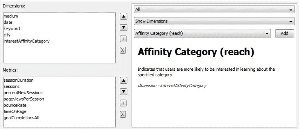Open Affinity Category (reach) dropdown
Screen dimensions: 299x129
point(202,33)
